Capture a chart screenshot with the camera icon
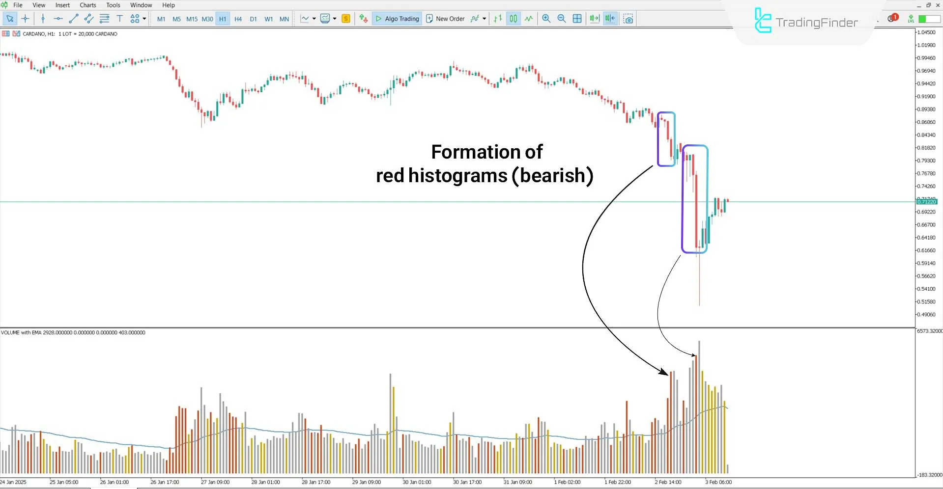943x489 pixels. 628,19
